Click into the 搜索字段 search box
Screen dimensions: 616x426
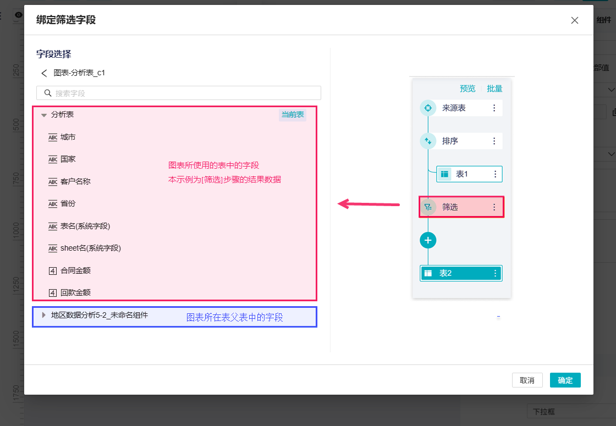tap(179, 93)
